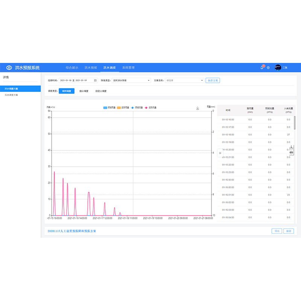Click the floating download icon beside table
301x301 pixels.
click(x=291, y=147)
